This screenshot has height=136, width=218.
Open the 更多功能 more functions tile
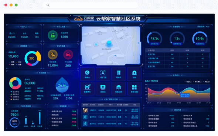(134, 89)
